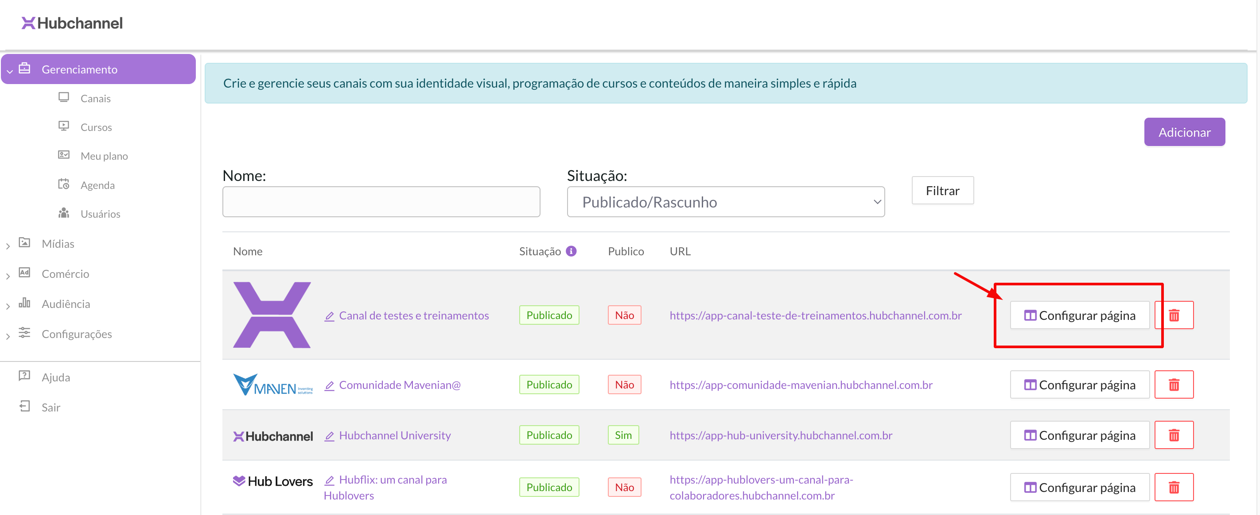Select Usuários from the sidebar

(x=100, y=214)
